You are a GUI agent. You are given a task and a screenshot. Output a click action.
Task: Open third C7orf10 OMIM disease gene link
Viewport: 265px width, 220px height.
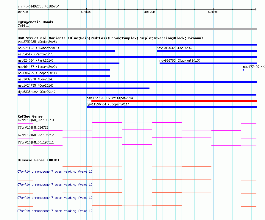pos(55,198)
